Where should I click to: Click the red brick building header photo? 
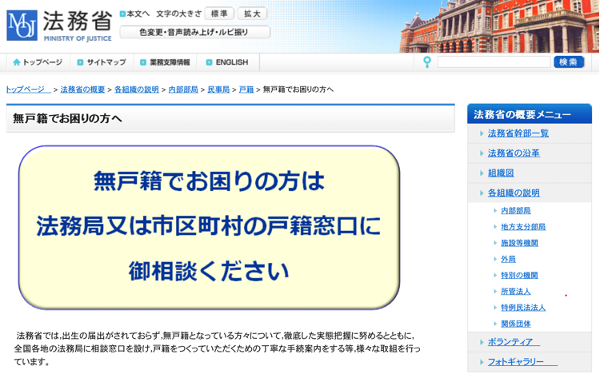click(x=499, y=26)
